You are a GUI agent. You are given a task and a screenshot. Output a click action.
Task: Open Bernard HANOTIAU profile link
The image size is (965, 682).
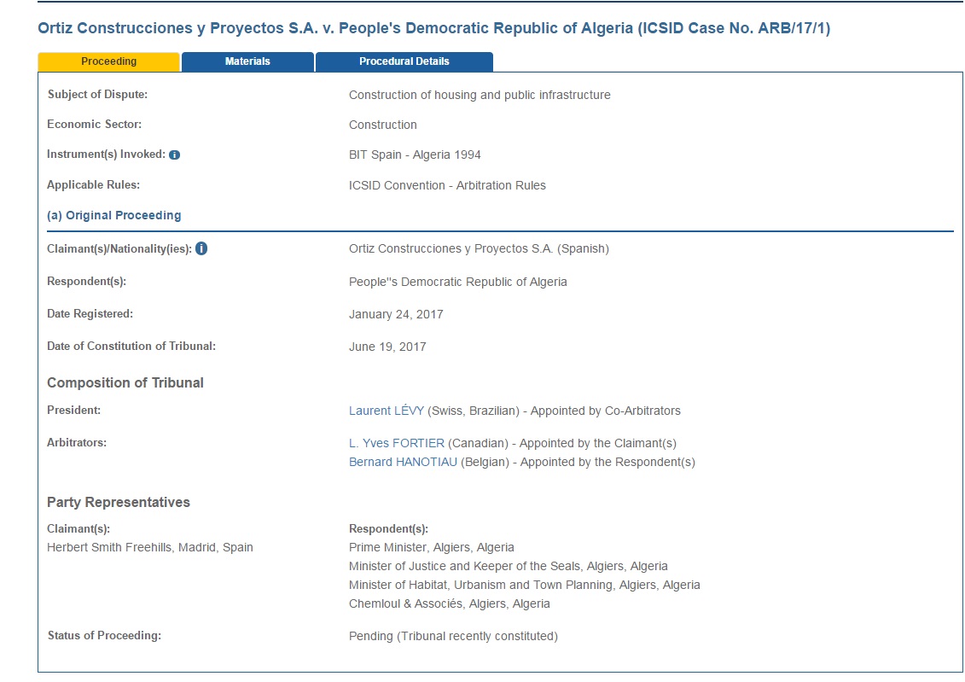tap(403, 462)
